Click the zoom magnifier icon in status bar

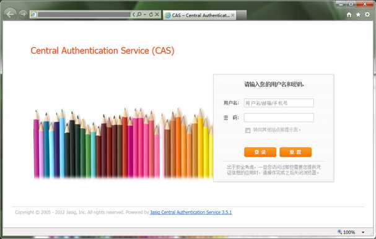pyautogui.click(x=339, y=232)
